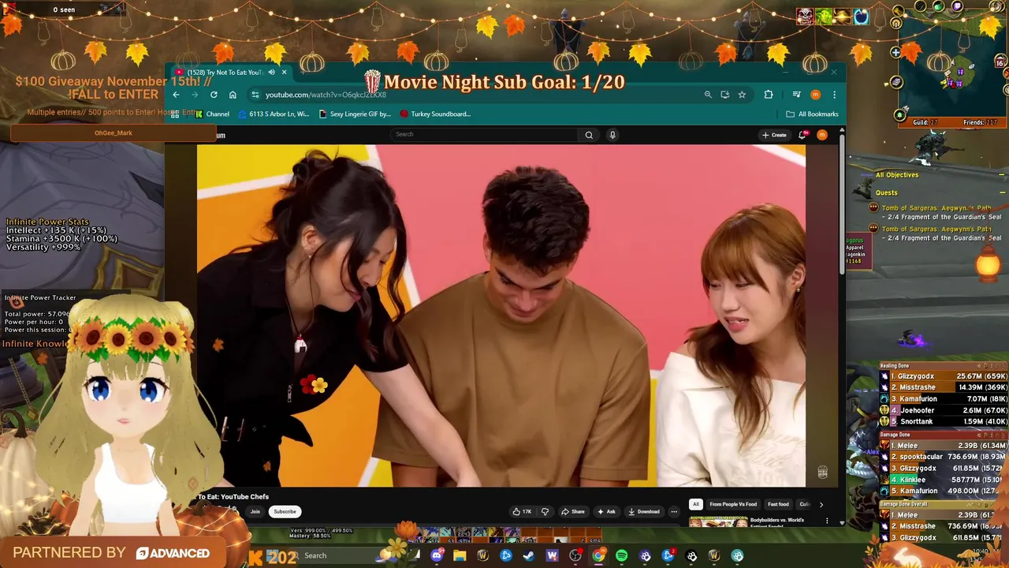Click the Ask button
Viewport: 1009px width, 568px height.
pyautogui.click(x=606, y=511)
